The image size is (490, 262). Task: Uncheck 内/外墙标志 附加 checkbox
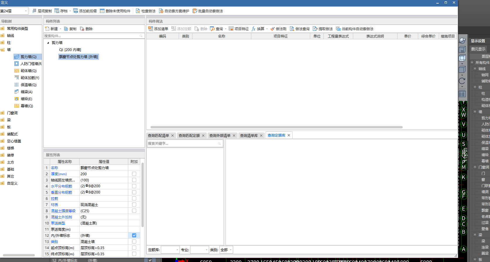[x=134, y=235]
